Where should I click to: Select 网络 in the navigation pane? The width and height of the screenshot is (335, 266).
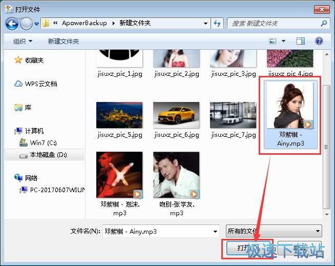[x=31, y=178]
